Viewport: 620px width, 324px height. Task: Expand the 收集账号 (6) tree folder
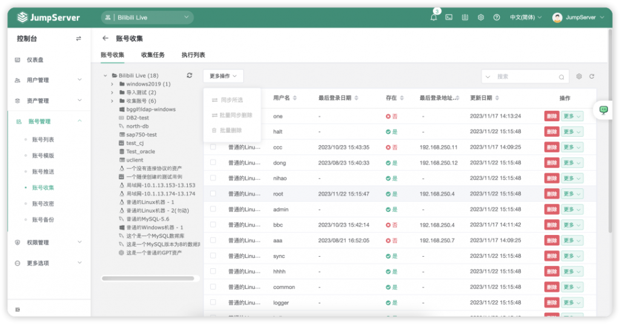pos(112,101)
